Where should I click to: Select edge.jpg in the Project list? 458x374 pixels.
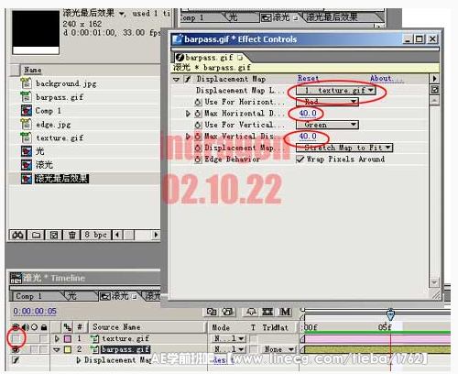click(x=53, y=125)
